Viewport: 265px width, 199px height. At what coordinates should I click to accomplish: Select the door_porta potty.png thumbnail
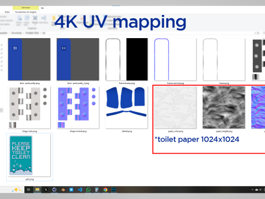pyautogui.click(x=29, y=59)
